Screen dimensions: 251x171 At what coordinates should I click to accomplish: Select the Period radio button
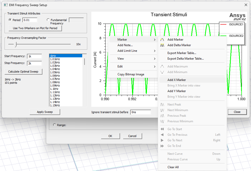(10, 20)
